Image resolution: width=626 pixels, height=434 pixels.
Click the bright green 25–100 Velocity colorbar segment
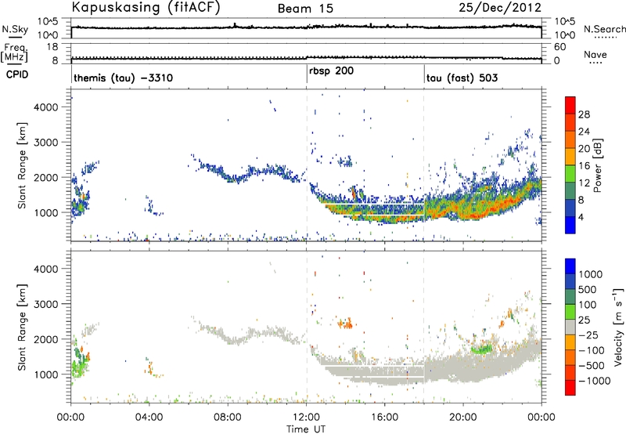pos(570,312)
